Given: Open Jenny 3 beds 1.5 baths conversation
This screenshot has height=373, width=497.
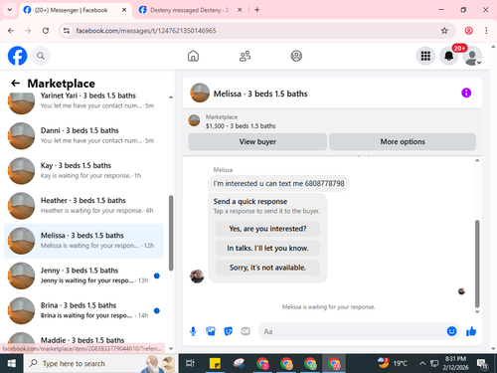Looking at the screenshot, I should pyautogui.click(x=83, y=276).
